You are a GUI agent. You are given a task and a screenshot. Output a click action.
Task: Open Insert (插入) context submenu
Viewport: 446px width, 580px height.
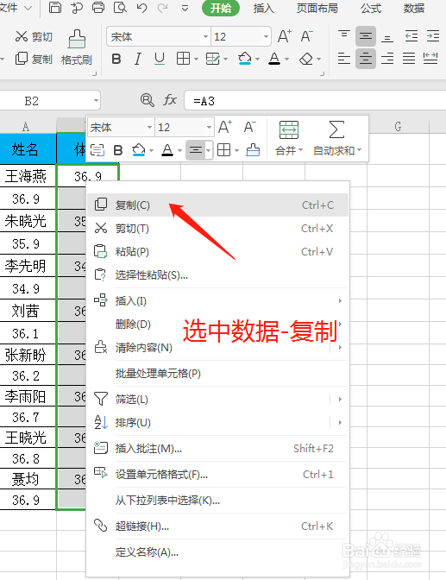(x=217, y=300)
